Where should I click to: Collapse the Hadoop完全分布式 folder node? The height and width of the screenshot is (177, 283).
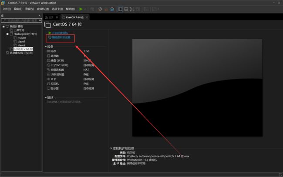coord(7,34)
